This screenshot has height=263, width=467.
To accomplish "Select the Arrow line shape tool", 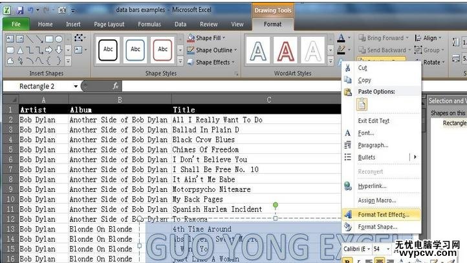I will point(39,39).
